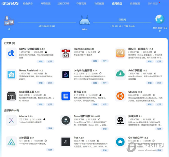Viewport: 169px width, 157px height.
Task: Install Socat via its 安装 button
Action: click(104, 129)
